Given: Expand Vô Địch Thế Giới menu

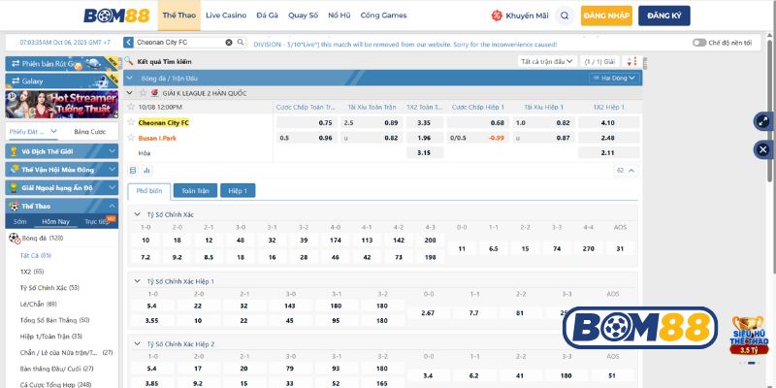Looking at the screenshot, I should 62,151.
